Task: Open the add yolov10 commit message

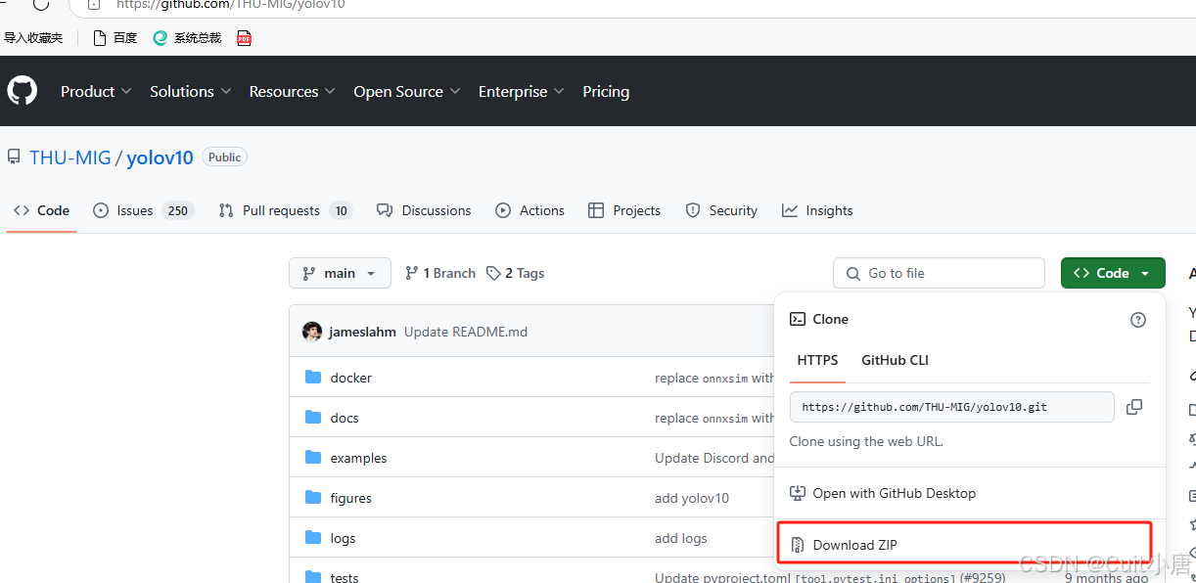Action: point(692,498)
